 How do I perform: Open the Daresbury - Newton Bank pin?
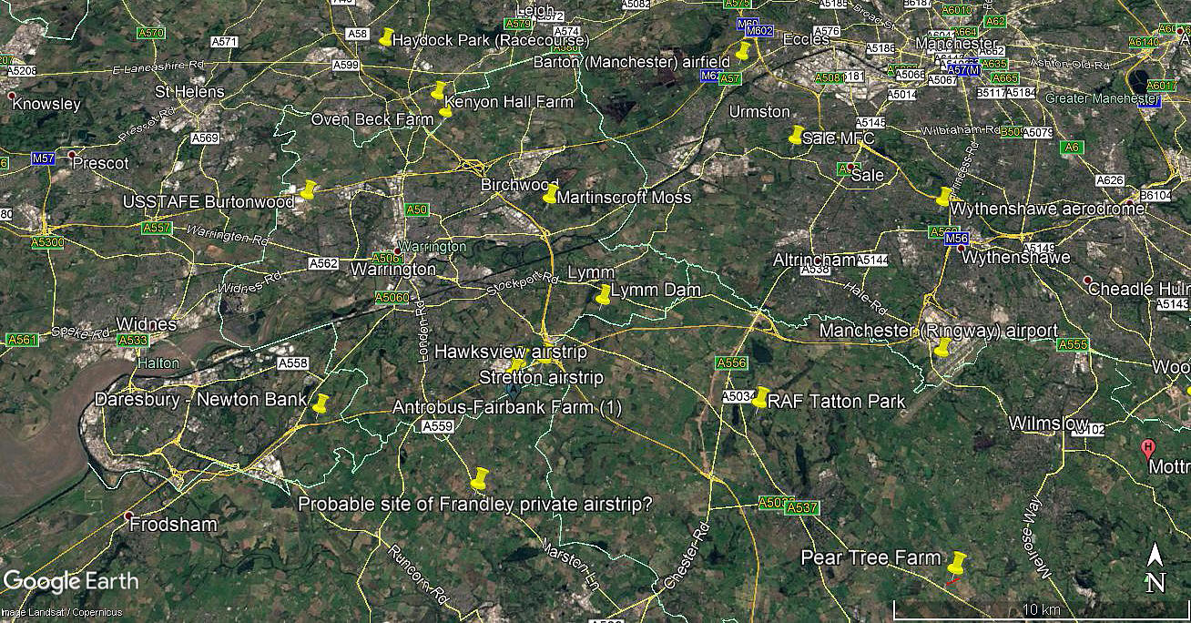pyautogui.click(x=320, y=403)
